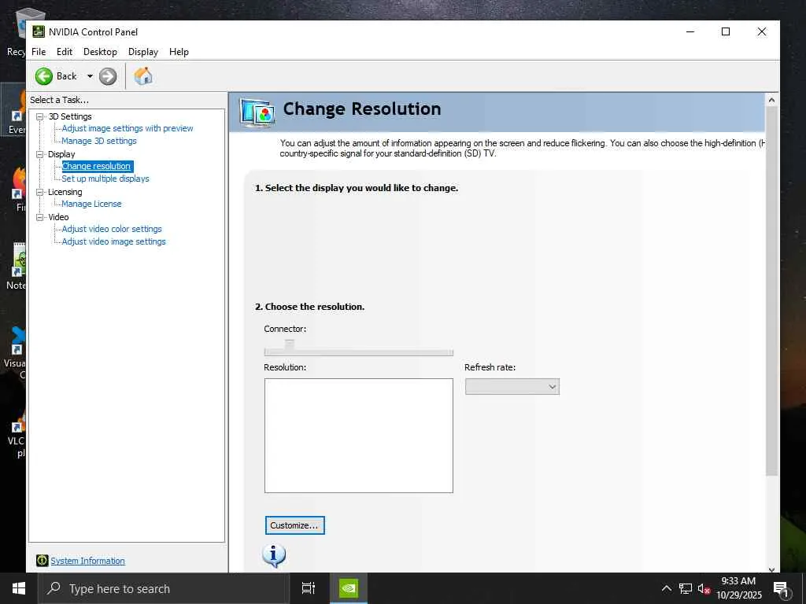Go to the Home page icon
This screenshot has height=604, width=806.
143,76
